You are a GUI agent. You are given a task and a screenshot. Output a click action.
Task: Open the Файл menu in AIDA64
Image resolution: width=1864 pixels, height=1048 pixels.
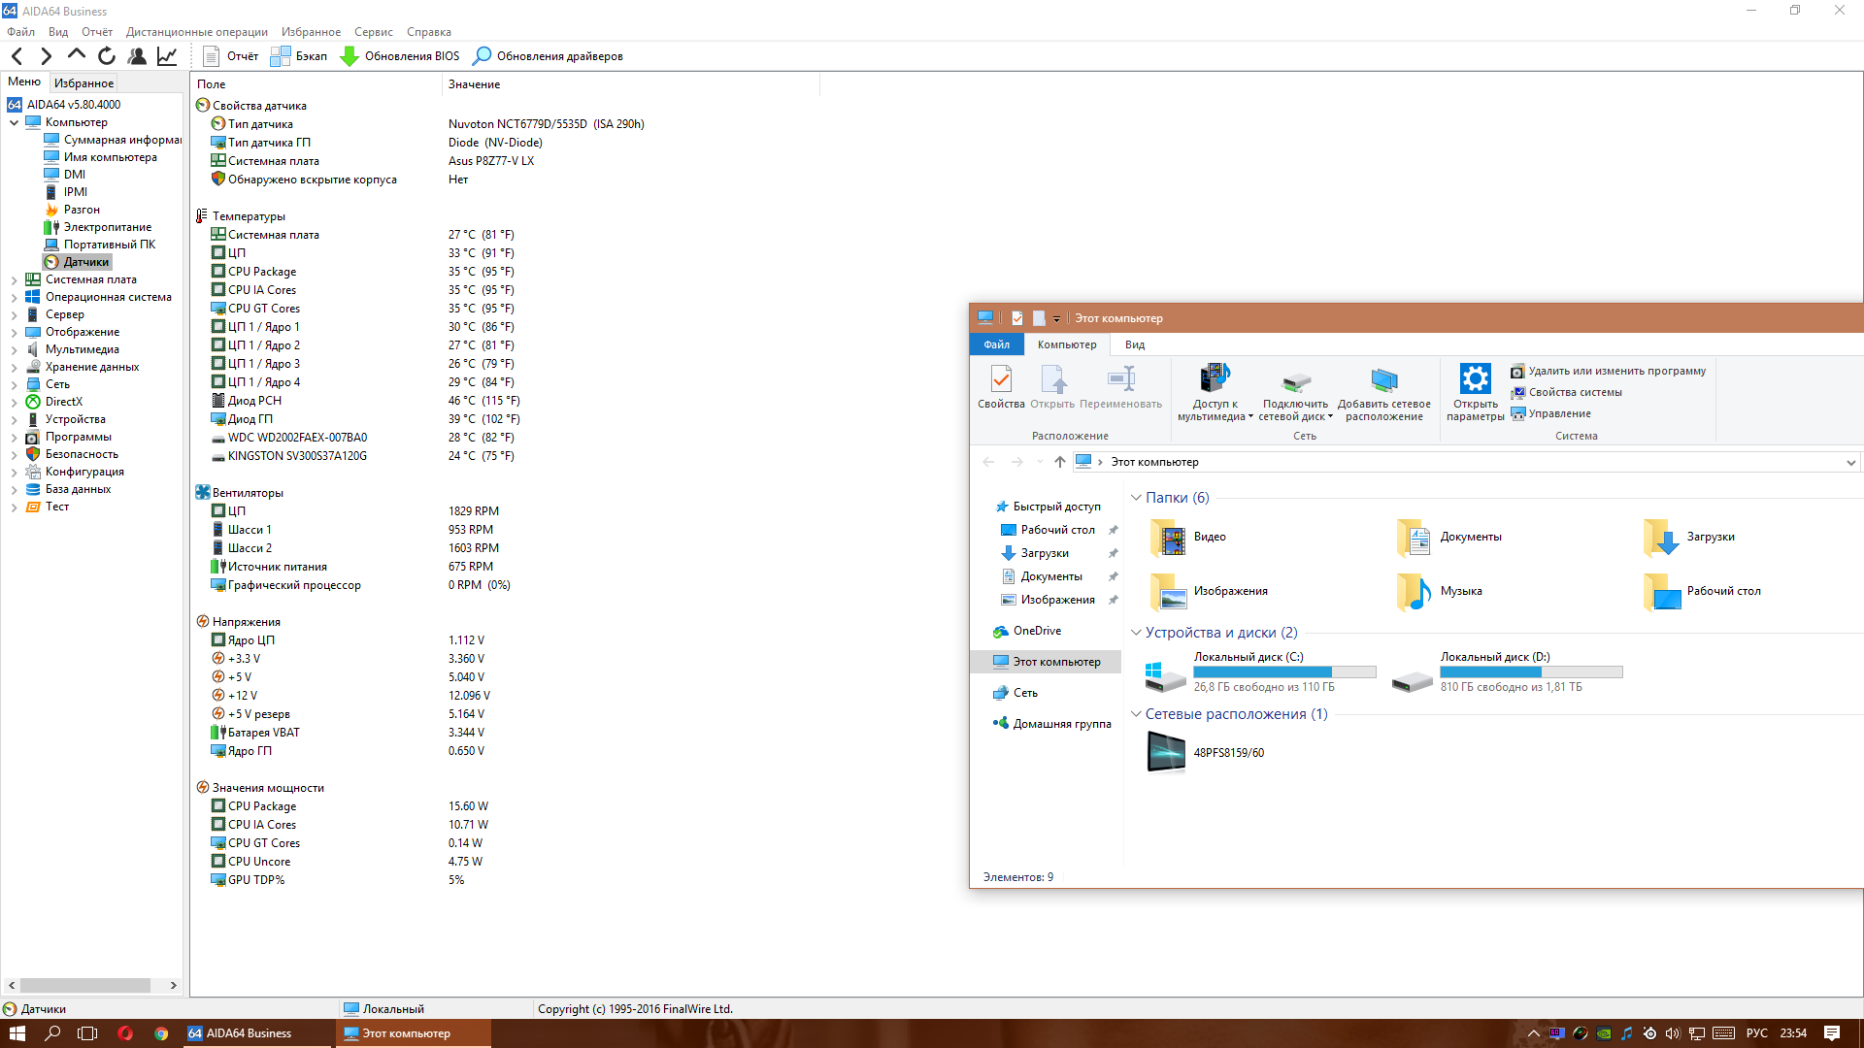(20, 32)
